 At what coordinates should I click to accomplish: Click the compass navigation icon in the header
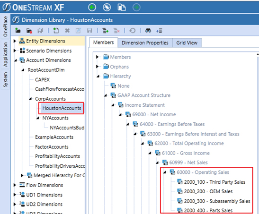107,8
